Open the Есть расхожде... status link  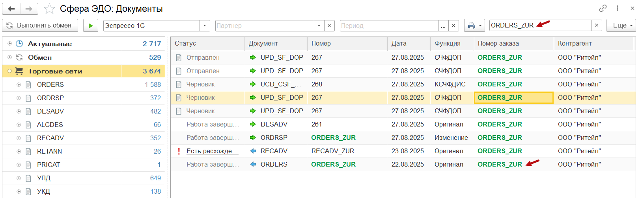pyautogui.click(x=213, y=151)
